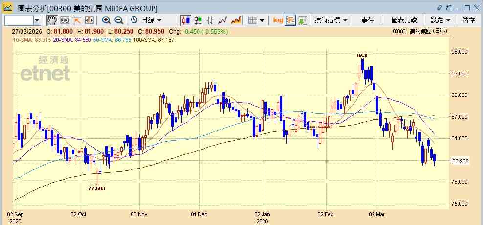Click the opening price O: 81.800
Screen dimensions: 483x225
60,31
